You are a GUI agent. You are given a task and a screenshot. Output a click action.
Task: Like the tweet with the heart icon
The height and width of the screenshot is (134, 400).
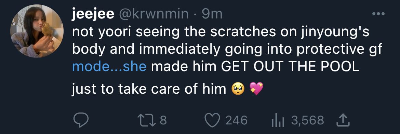(x=213, y=120)
